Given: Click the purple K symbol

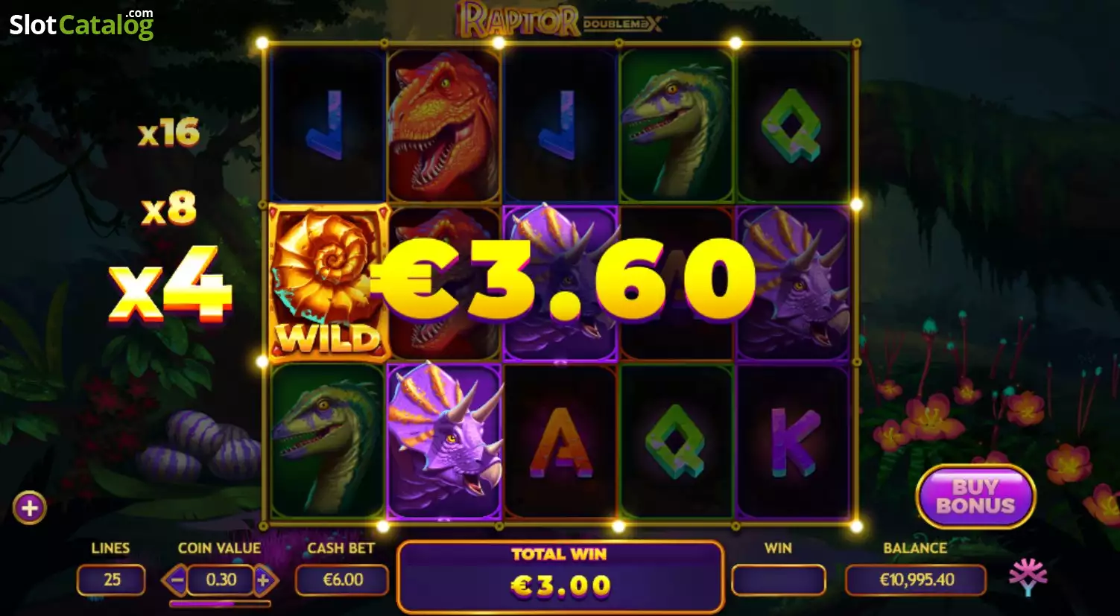Looking at the screenshot, I should (792, 441).
